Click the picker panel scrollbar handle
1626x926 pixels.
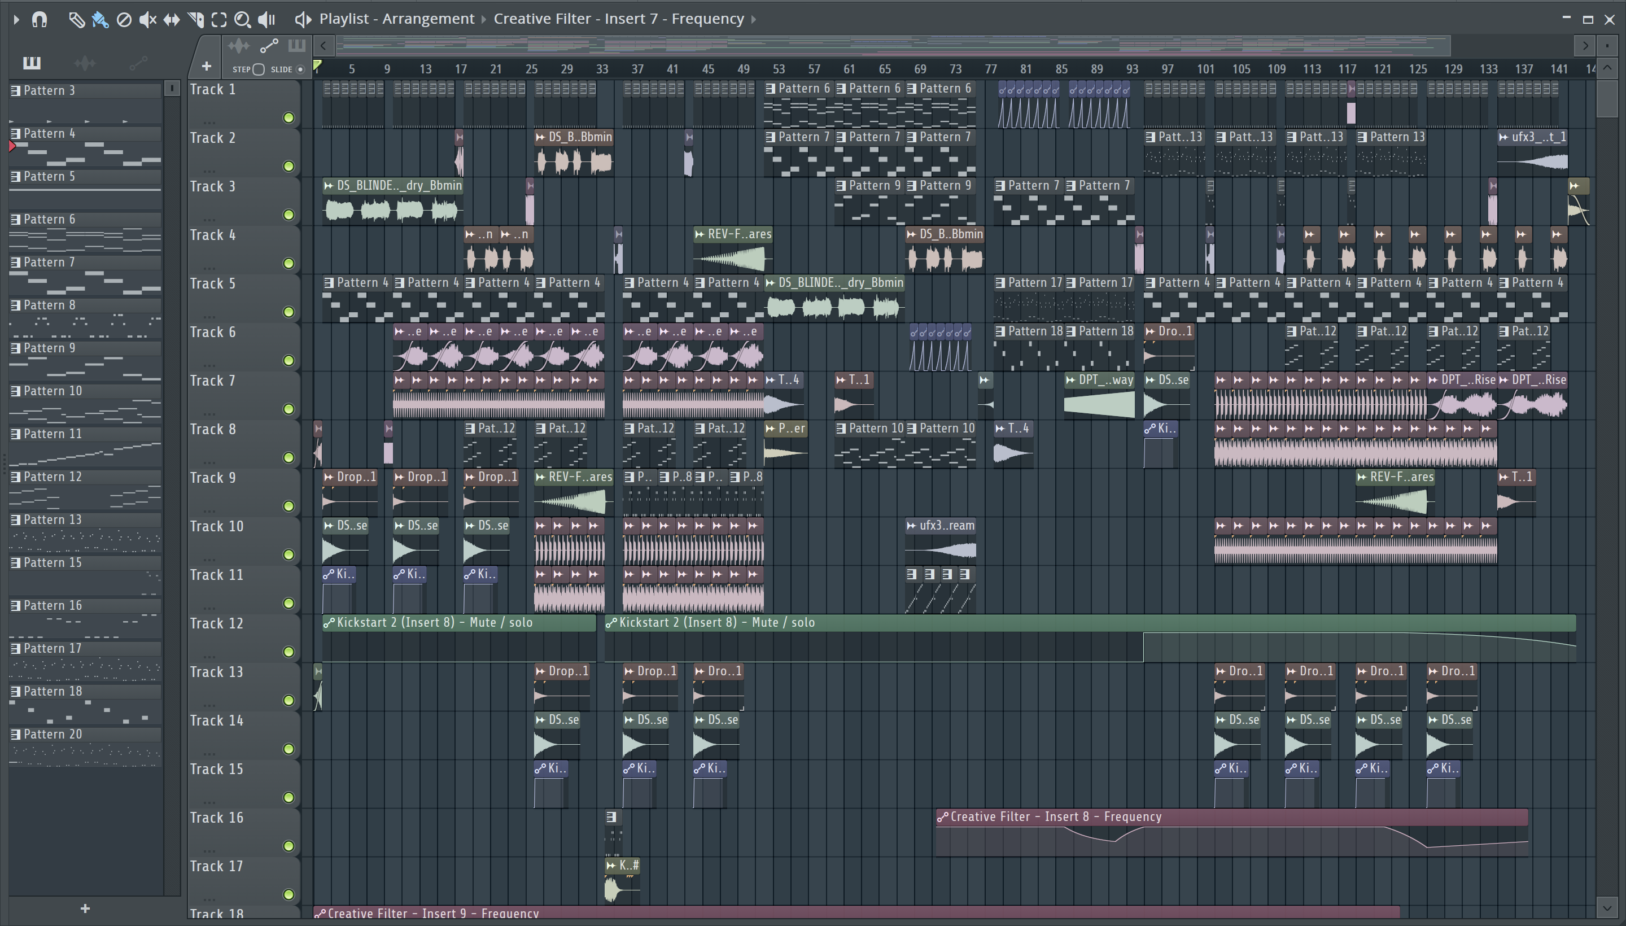(172, 89)
